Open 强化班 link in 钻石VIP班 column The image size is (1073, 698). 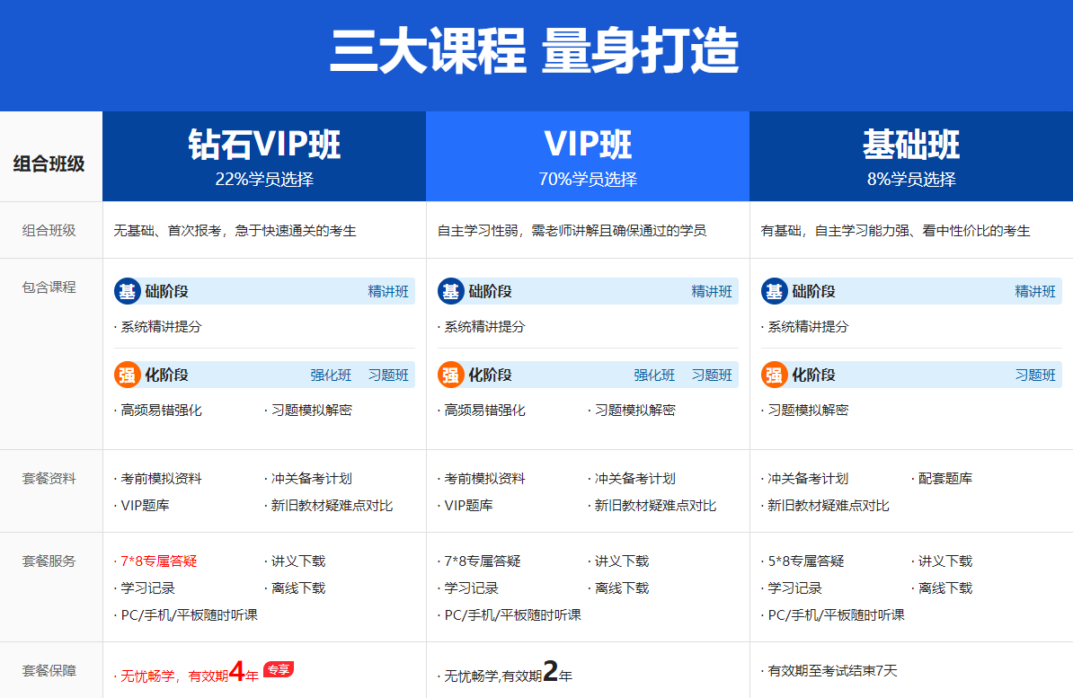tap(331, 375)
